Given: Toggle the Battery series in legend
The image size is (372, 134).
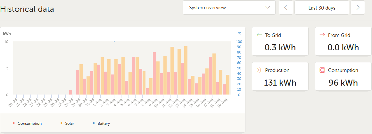Looking at the screenshot, I should click(x=103, y=123).
